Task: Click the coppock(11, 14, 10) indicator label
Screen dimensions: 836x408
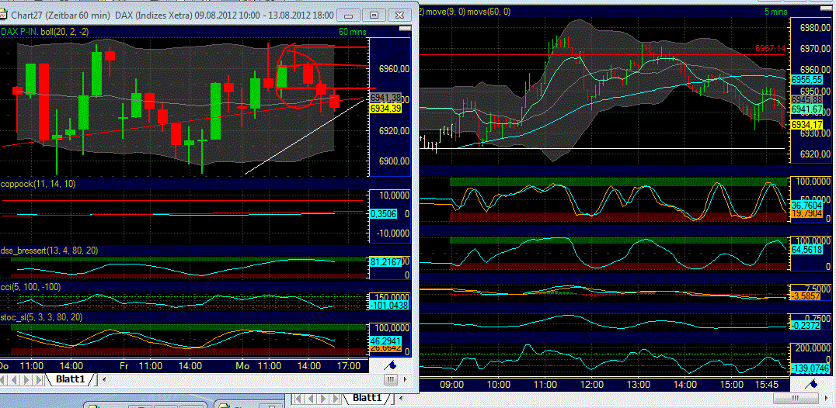Action: coord(38,184)
